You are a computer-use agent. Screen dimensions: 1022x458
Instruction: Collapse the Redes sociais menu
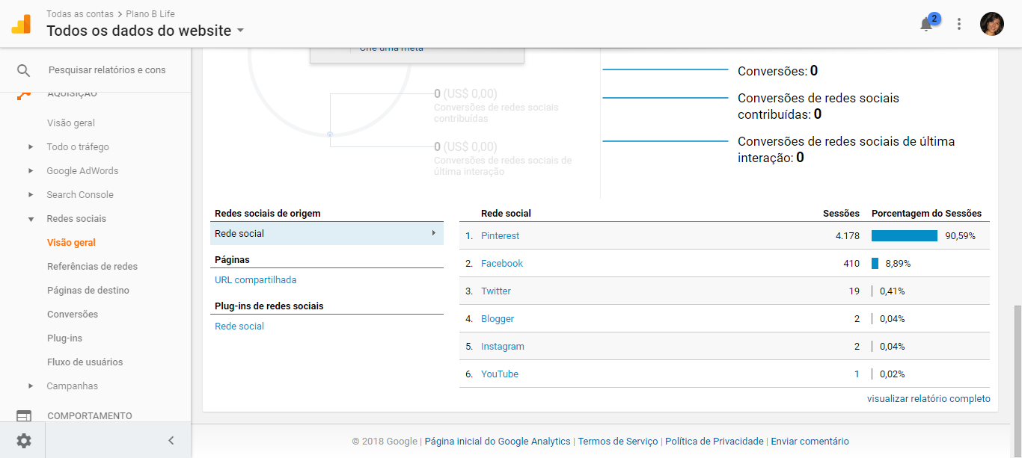pyautogui.click(x=31, y=219)
